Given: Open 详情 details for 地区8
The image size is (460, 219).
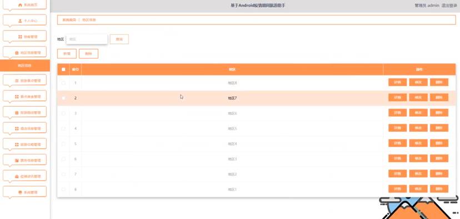Looking at the screenshot, I should 398,82.
